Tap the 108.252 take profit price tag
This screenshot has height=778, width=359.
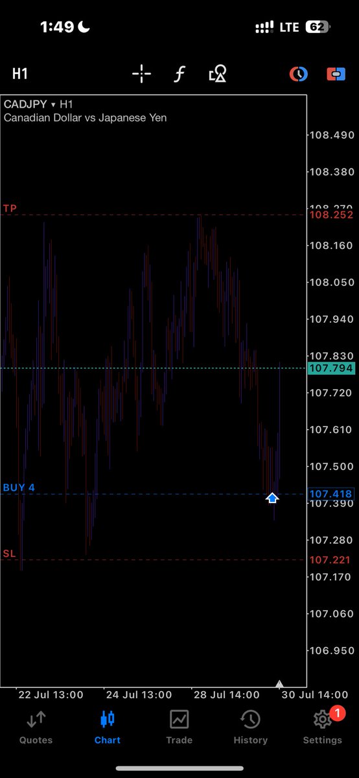click(x=331, y=215)
